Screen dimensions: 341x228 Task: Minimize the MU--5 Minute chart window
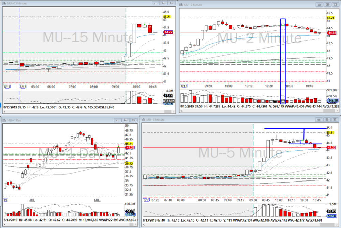click(x=320, y=119)
